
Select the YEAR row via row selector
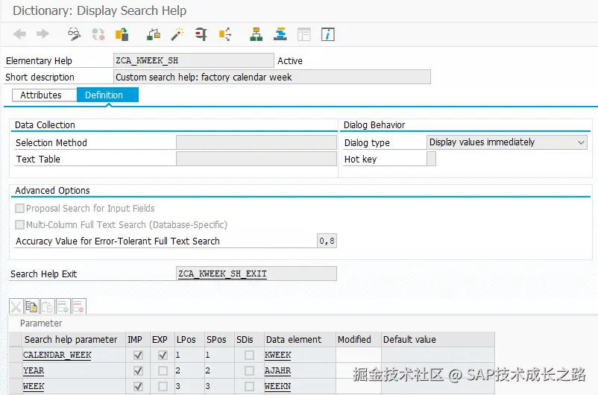coord(16,370)
